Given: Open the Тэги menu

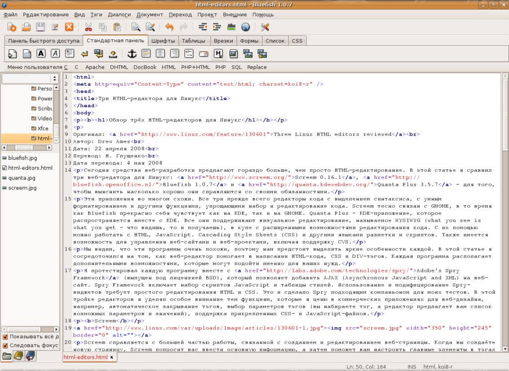Looking at the screenshot, I should [x=96, y=14].
